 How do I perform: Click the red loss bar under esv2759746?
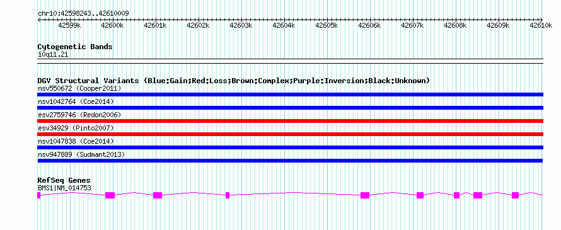(291, 121)
